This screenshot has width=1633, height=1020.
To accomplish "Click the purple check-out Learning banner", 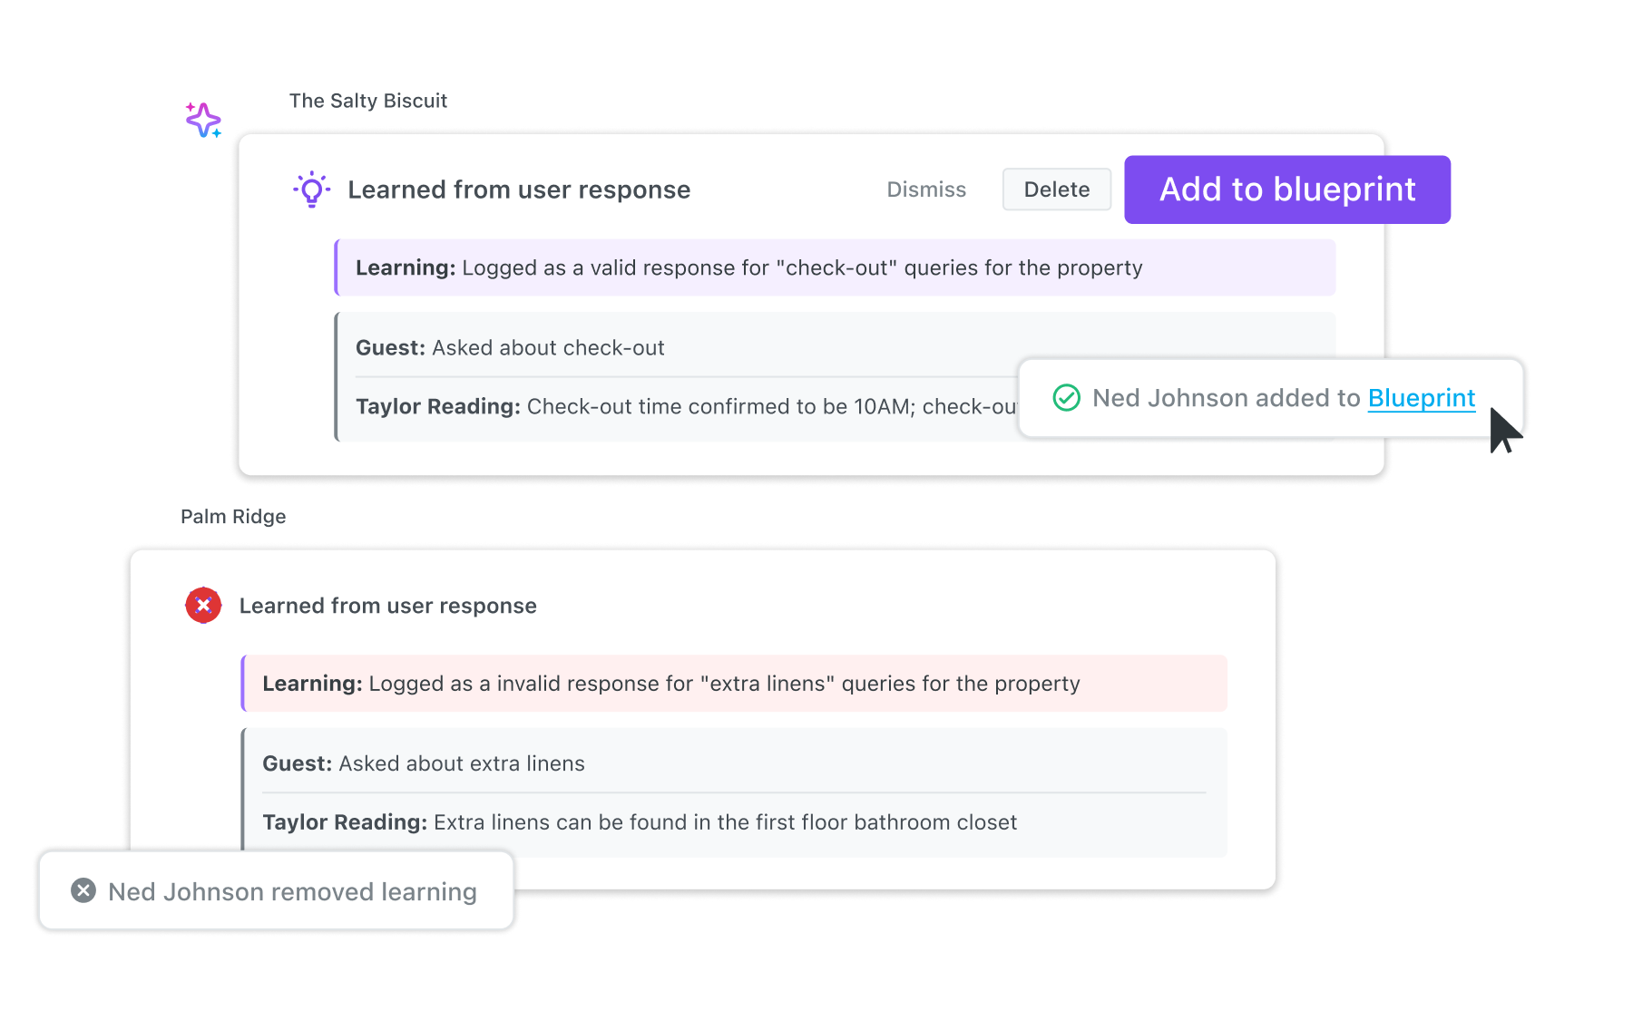I will 835,267.
